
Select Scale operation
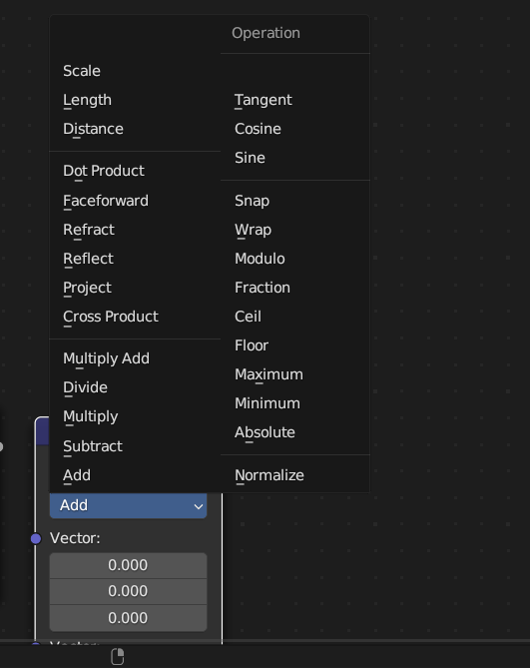(135, 71)
